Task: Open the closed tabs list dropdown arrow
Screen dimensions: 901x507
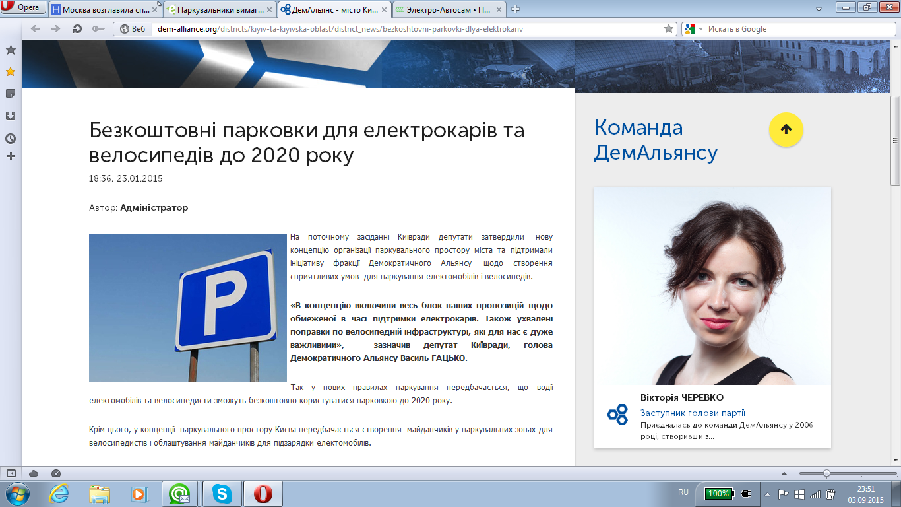Action: pyautogui.click(x=819, y=9)
